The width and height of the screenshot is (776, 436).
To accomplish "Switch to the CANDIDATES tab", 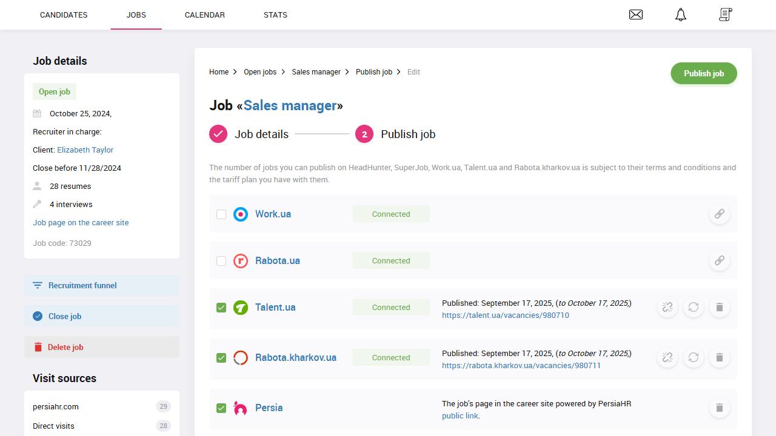I will point(63,15).
